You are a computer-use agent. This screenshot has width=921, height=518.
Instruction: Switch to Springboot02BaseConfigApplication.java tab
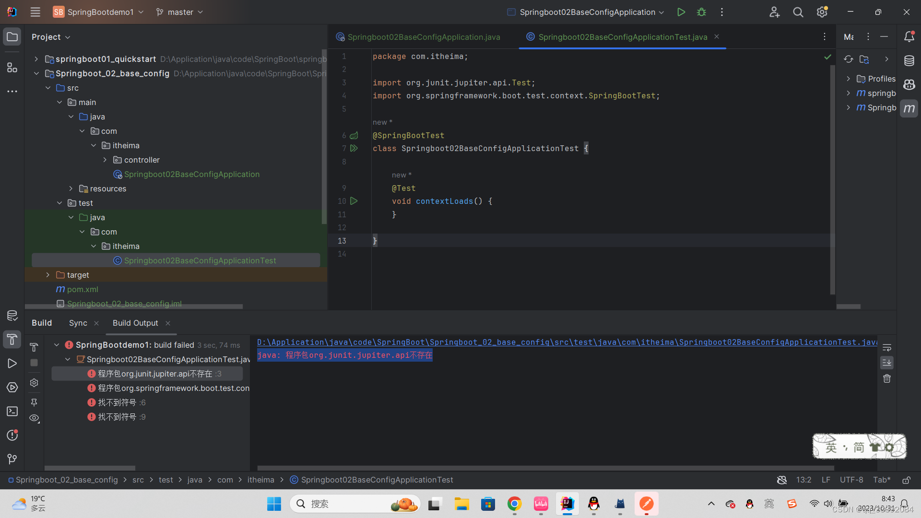pyautogui.click(x=423, y=37)
